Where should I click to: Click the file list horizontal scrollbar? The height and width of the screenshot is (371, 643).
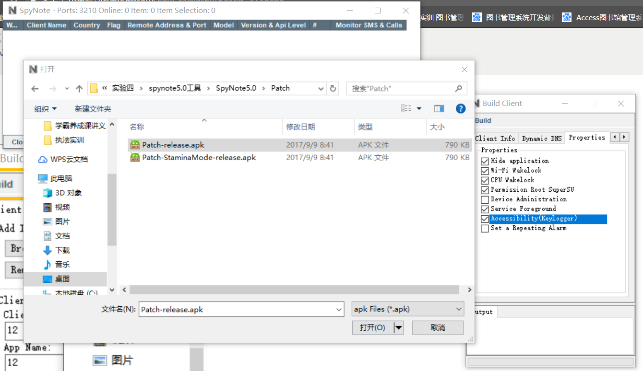[294, 290]
